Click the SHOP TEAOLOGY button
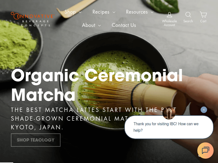 point(36,140)
